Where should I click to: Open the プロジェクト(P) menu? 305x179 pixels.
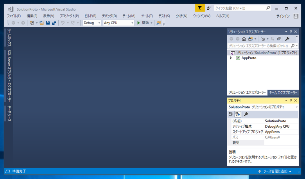pyautogui.click(x=69, y=16)
